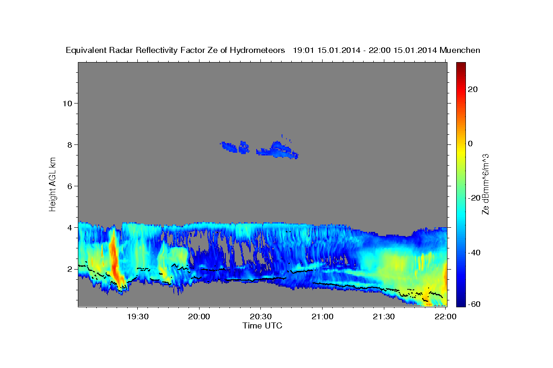Click the isolated blue cloud patch at 8 km
The image size is (553, 368).
point(260,148)
